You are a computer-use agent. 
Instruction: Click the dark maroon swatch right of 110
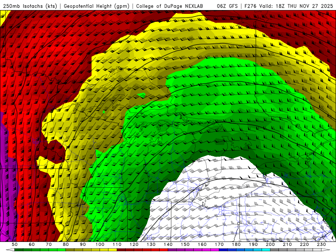121,250
